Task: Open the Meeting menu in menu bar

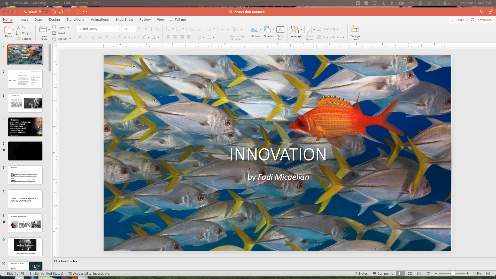Action: [x=39, y=3]
